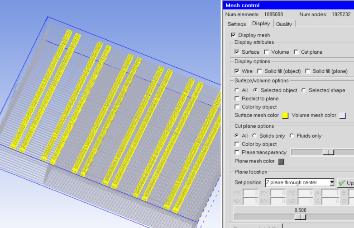
Task: Select Solids only cut plane option
Action: click(255, 136)
